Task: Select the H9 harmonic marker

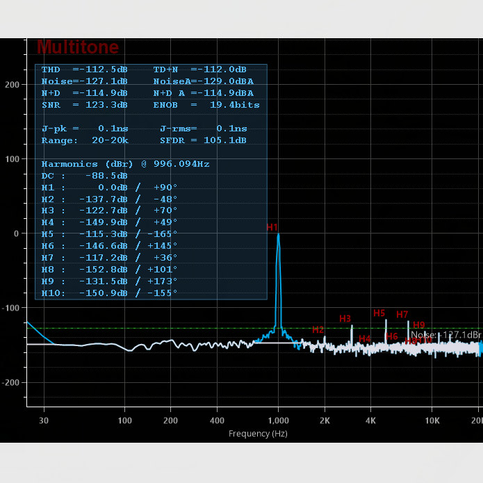Action: click(418, 325)
